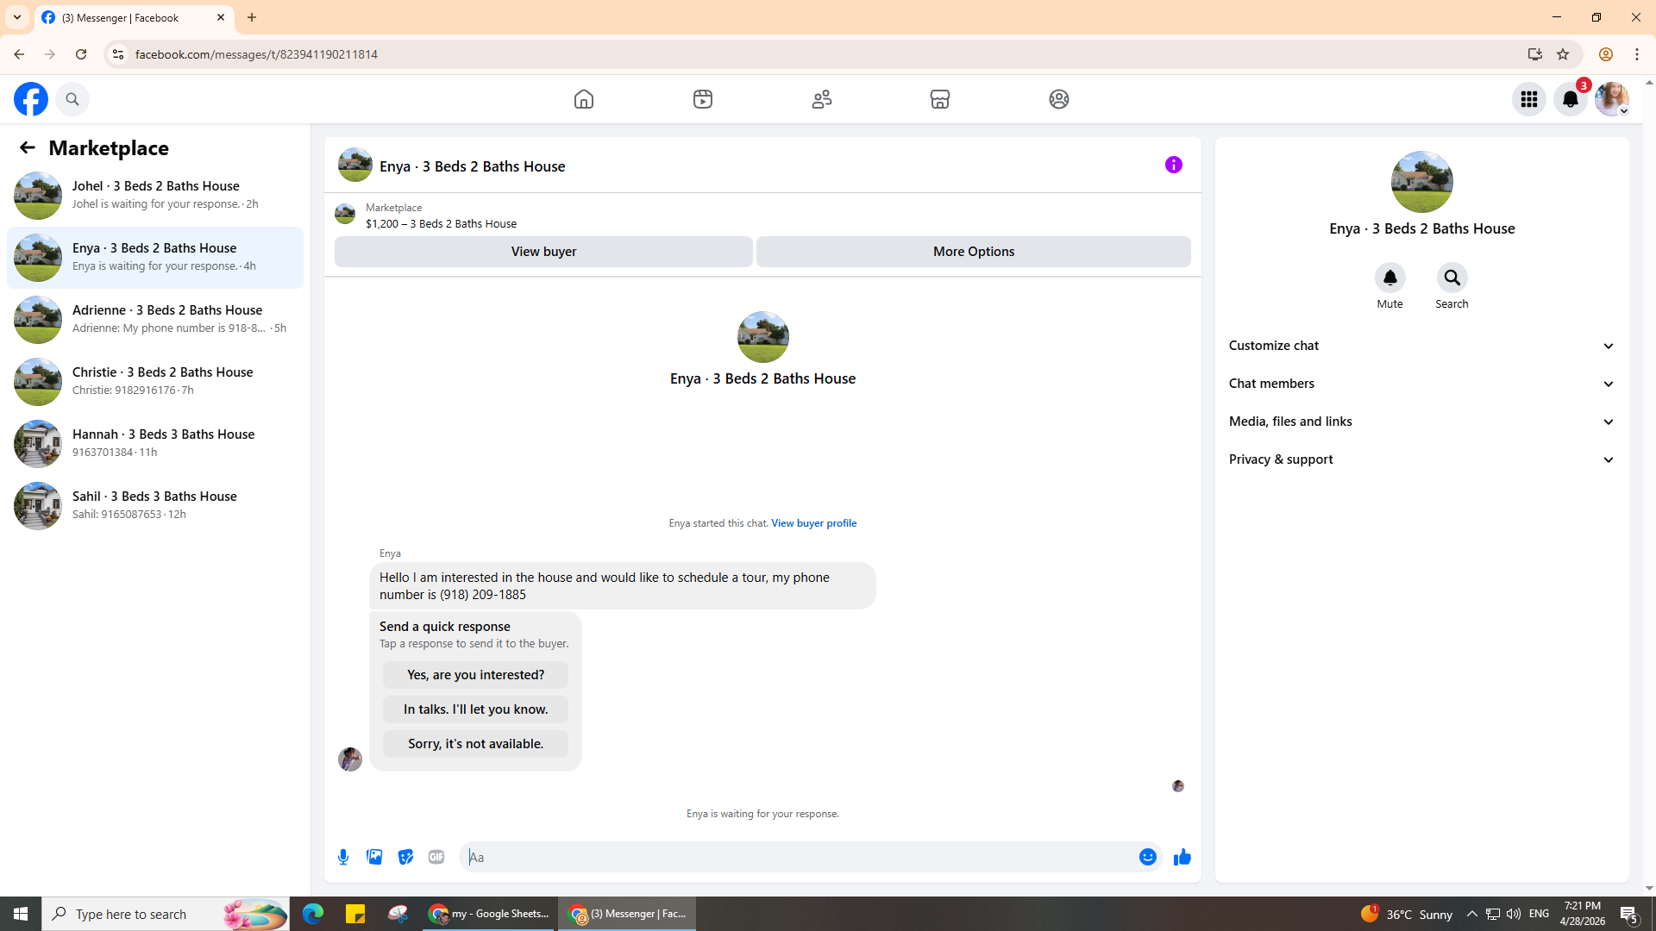Image resolution: width=1656 pixels, height=931 pixels.
Task: Open Johel's 3 Beds 2 Baths conversation
Action: pos(155,196)
